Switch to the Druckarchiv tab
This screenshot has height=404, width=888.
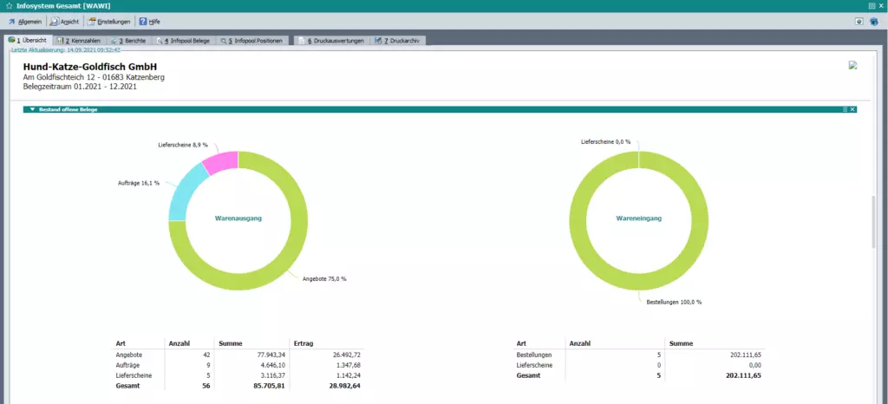[x=397, y=41]
